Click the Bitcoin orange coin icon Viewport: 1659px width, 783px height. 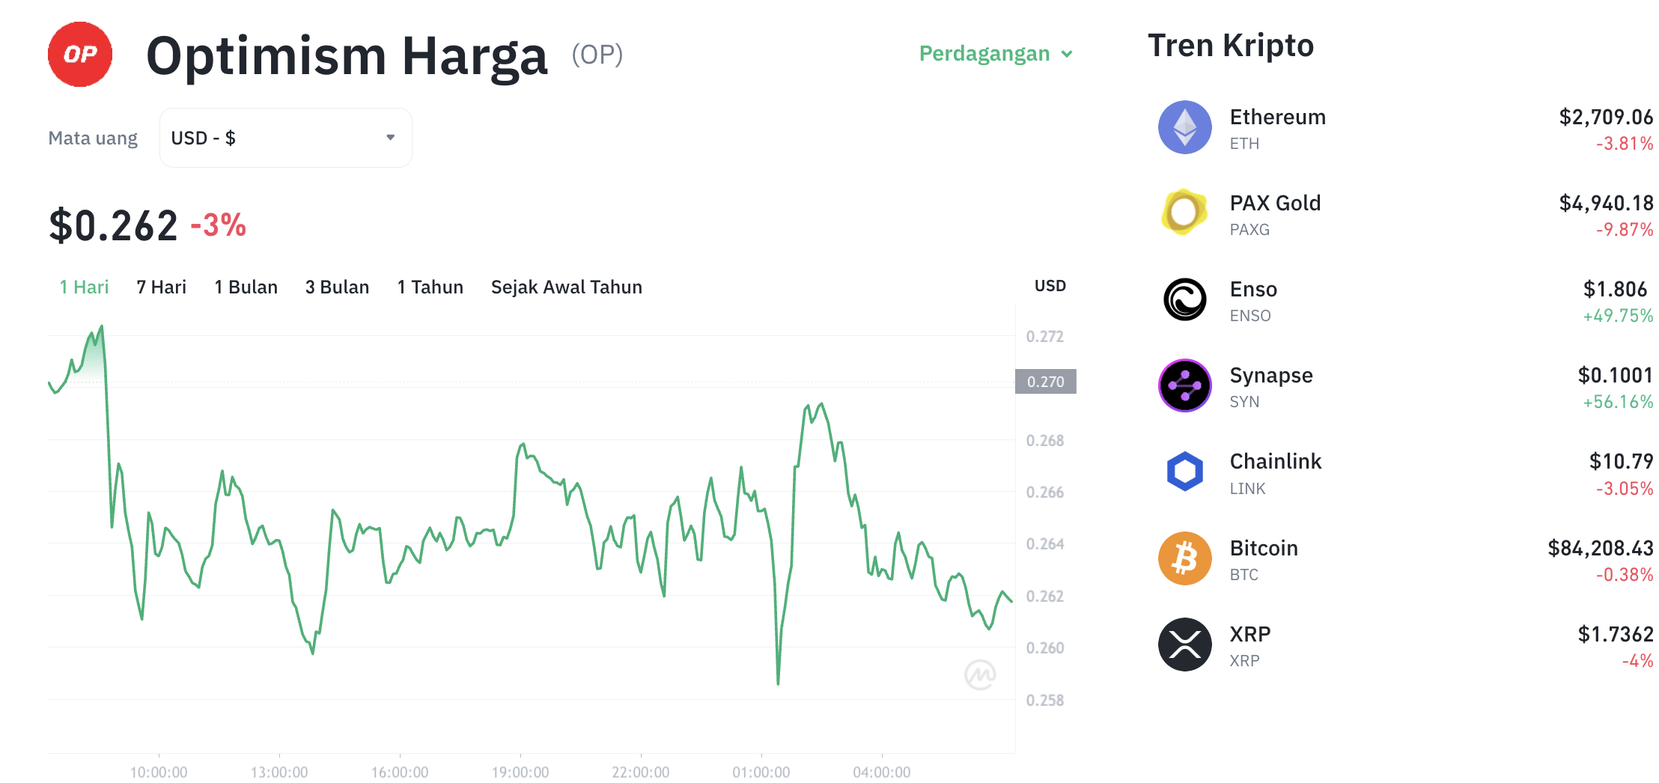pyautogui.click(x=1185, y=558)
